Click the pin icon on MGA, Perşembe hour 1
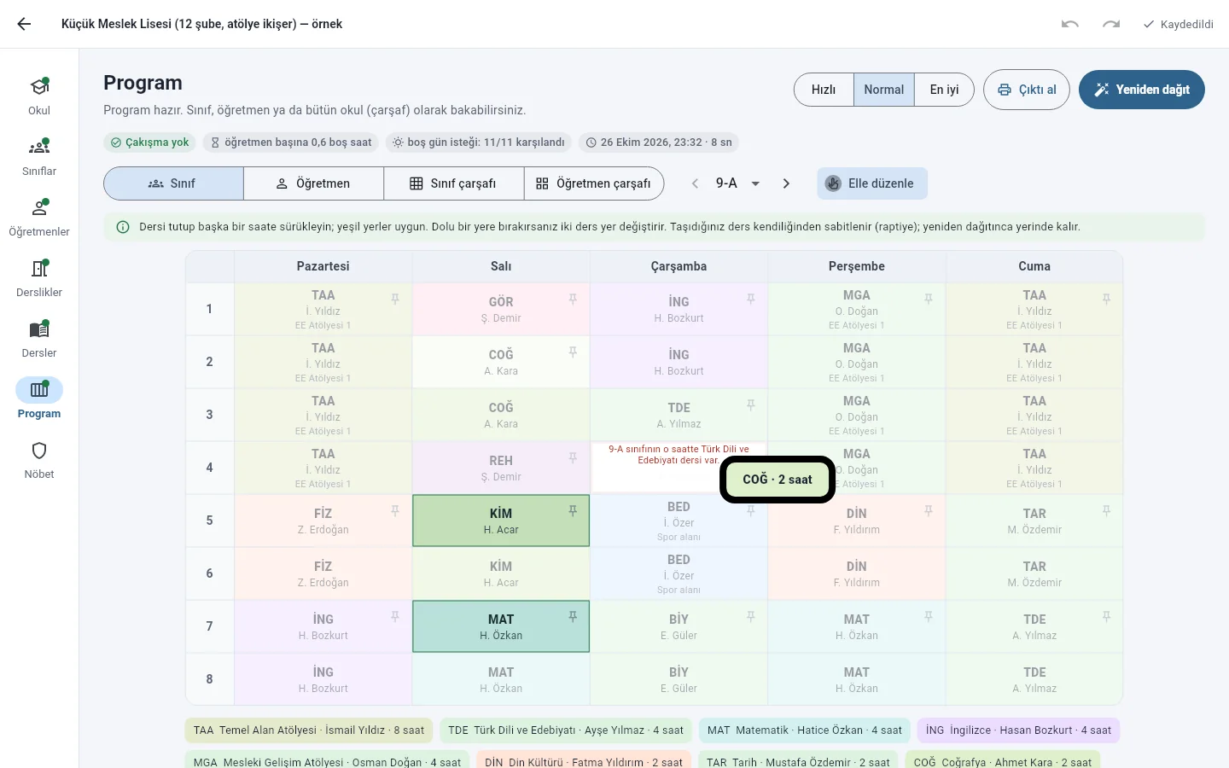Image resolution: width=1229 pixels, height=768 pixels. click(929, 299)
